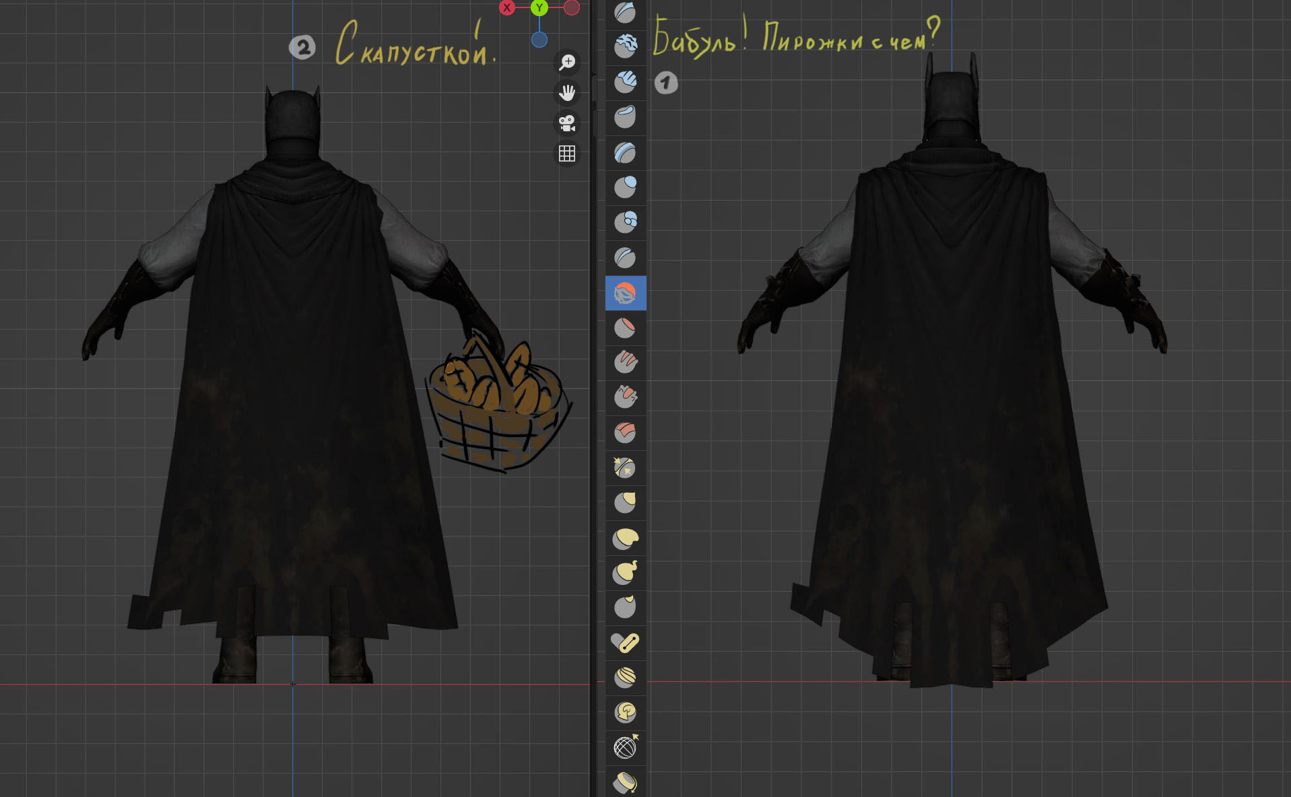
Task: Select the Clay sculpt brush
Action: pyautogui.click(x=626, y=46)
